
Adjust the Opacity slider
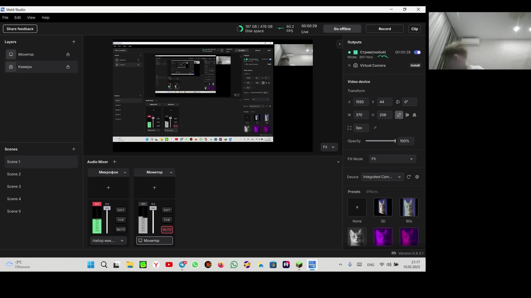(x=381, y=141)
